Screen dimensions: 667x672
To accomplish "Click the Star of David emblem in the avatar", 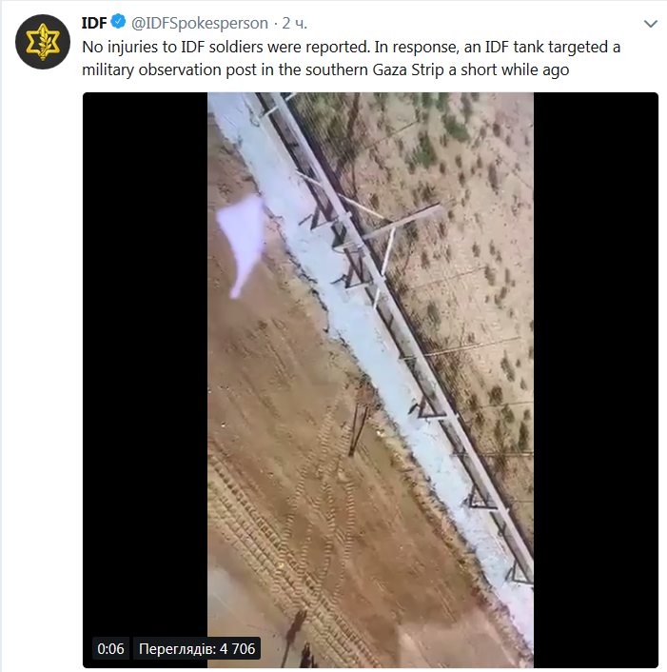I will point(43,42).
